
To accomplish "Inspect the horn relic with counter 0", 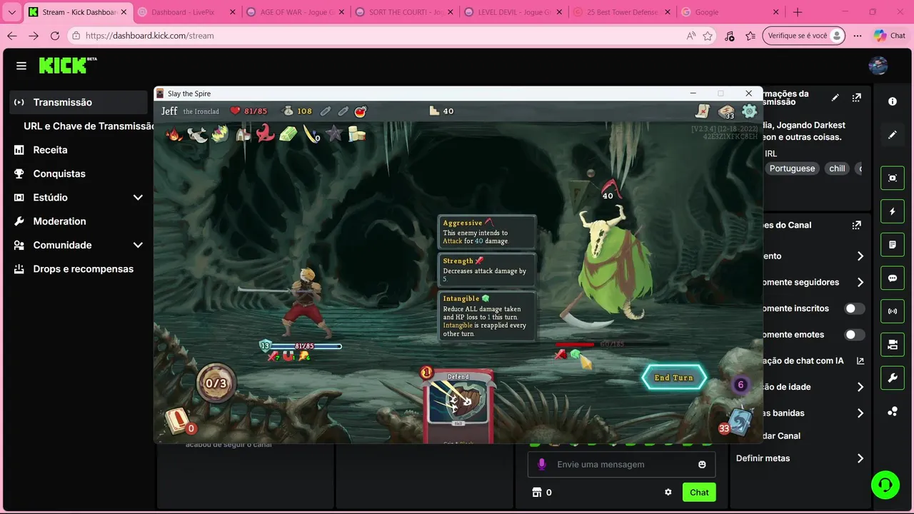I will 311,133.
